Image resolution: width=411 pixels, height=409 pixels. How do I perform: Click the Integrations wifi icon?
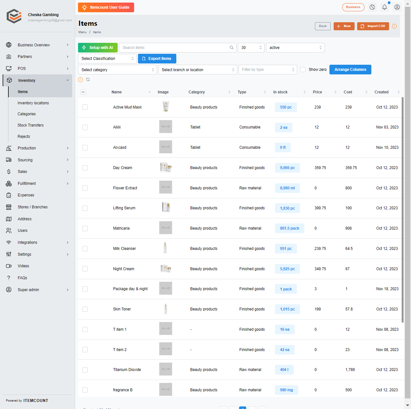[9, 243]
